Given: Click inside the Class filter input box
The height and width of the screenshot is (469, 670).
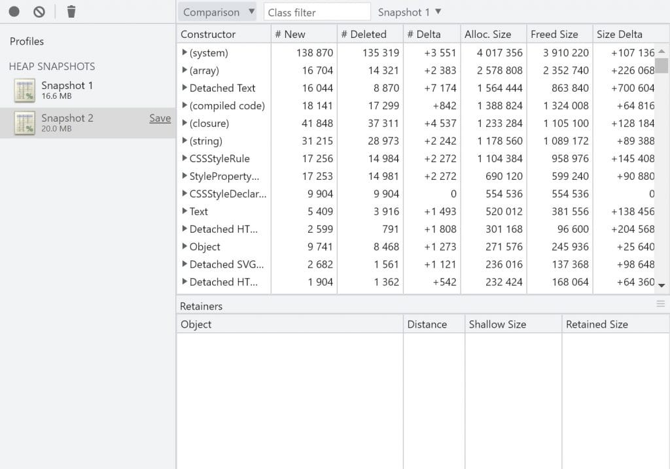Looking at the screenshot, I should pyautogui.click(x=317, y=11).
